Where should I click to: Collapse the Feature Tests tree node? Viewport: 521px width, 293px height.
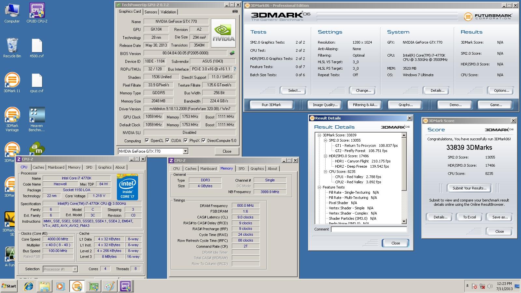[x=319, y=187]
